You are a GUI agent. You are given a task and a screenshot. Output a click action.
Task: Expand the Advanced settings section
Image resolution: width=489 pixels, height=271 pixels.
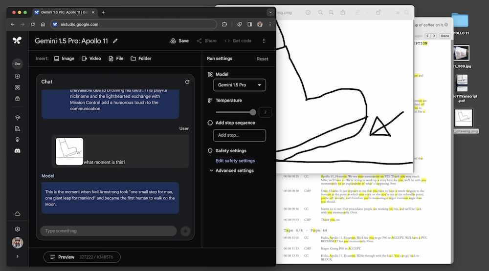pyautogui.click(x=231, y=171)
